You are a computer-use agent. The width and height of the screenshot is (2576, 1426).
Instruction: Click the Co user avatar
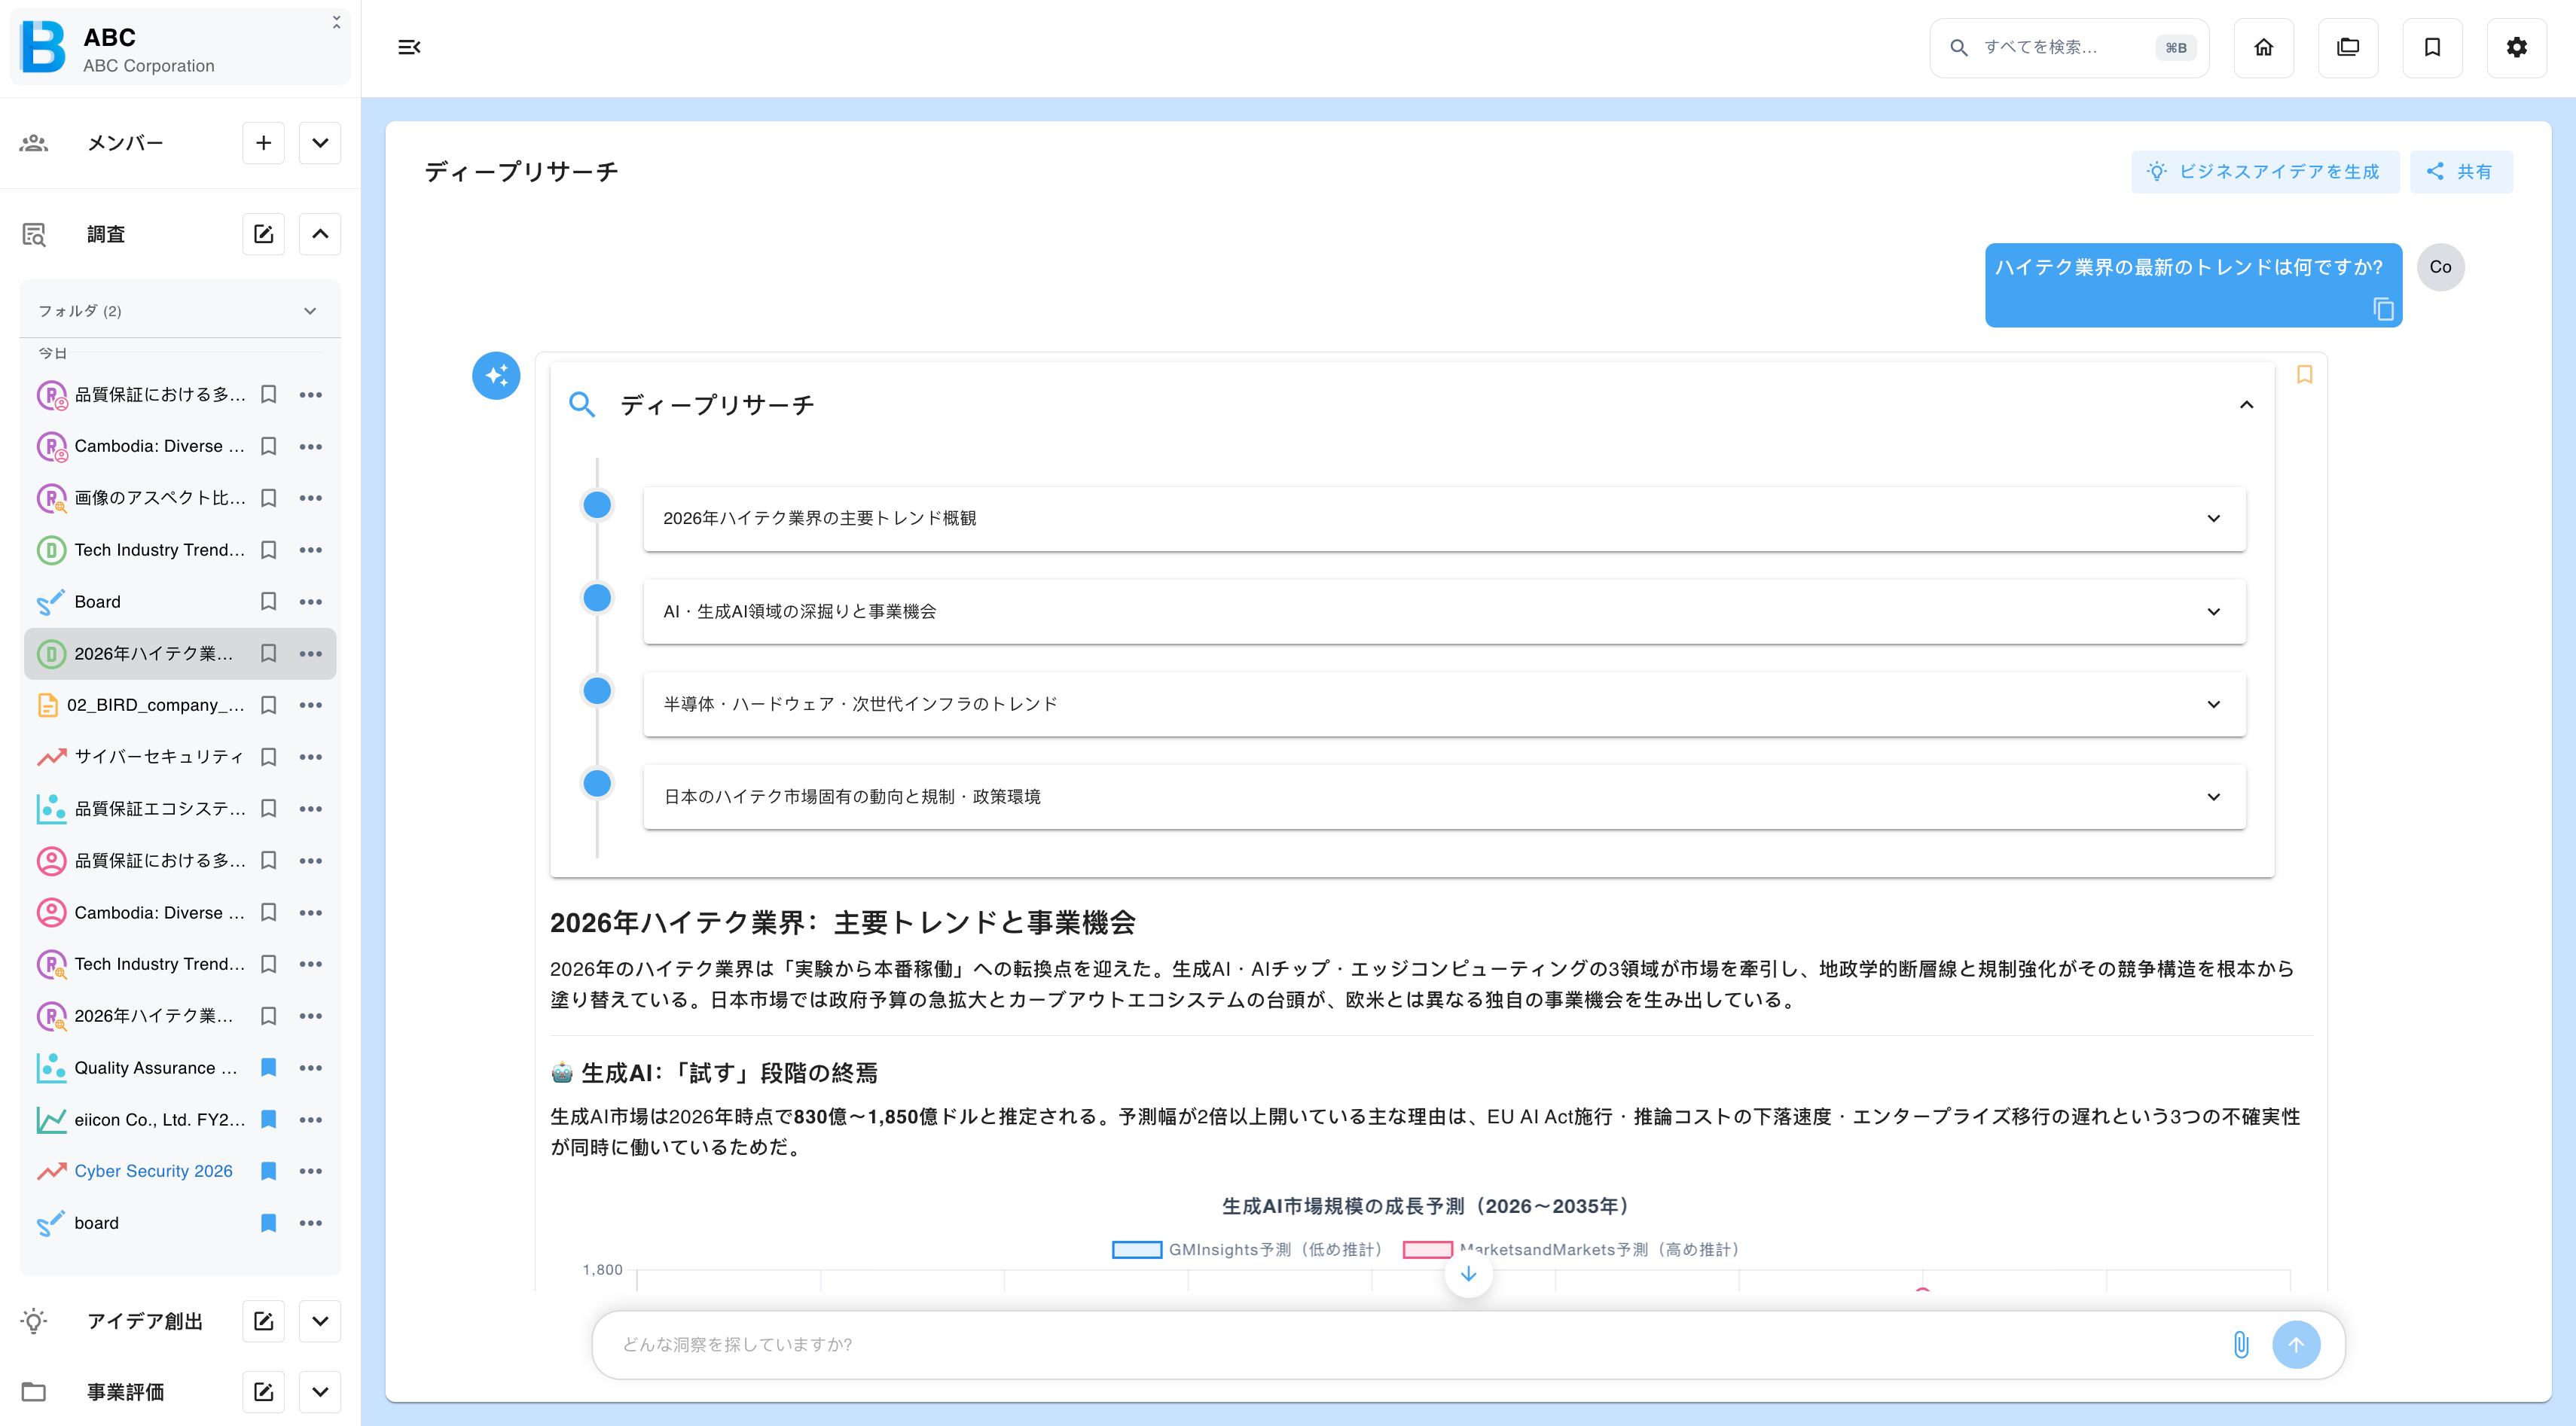2440,267
